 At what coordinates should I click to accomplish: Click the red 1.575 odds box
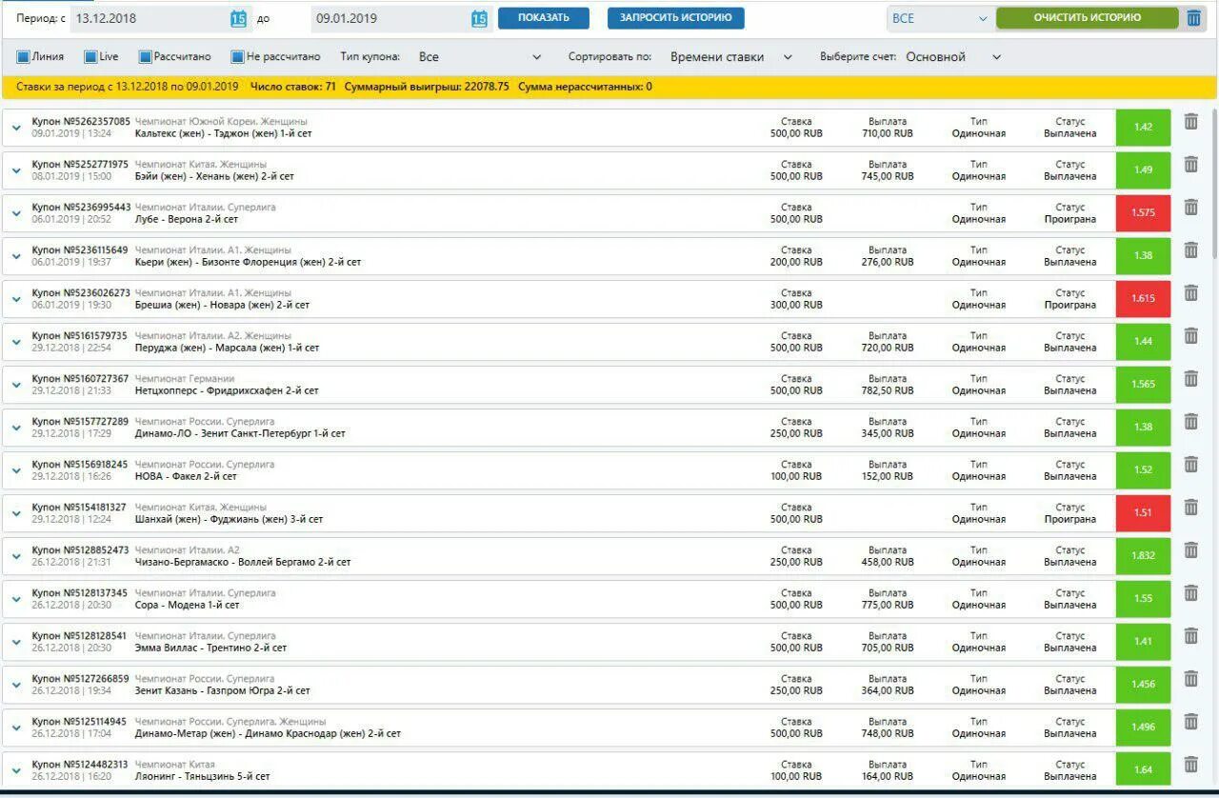click(1144, 213)
